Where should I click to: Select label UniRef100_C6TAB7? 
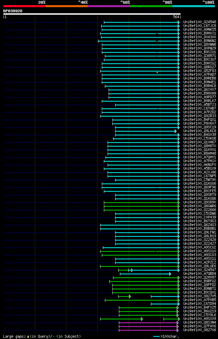coord(200,108)
